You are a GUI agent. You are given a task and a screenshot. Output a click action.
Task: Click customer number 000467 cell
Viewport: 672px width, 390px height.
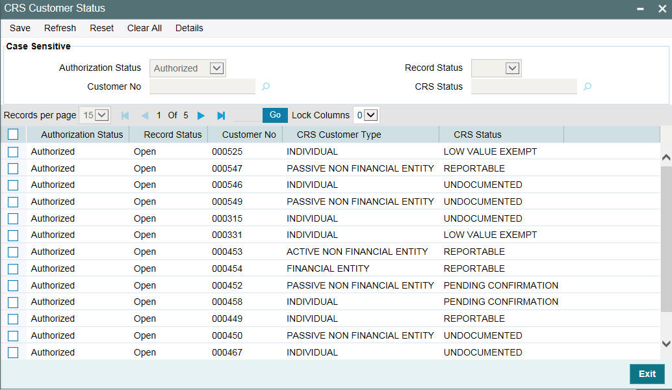227,352
